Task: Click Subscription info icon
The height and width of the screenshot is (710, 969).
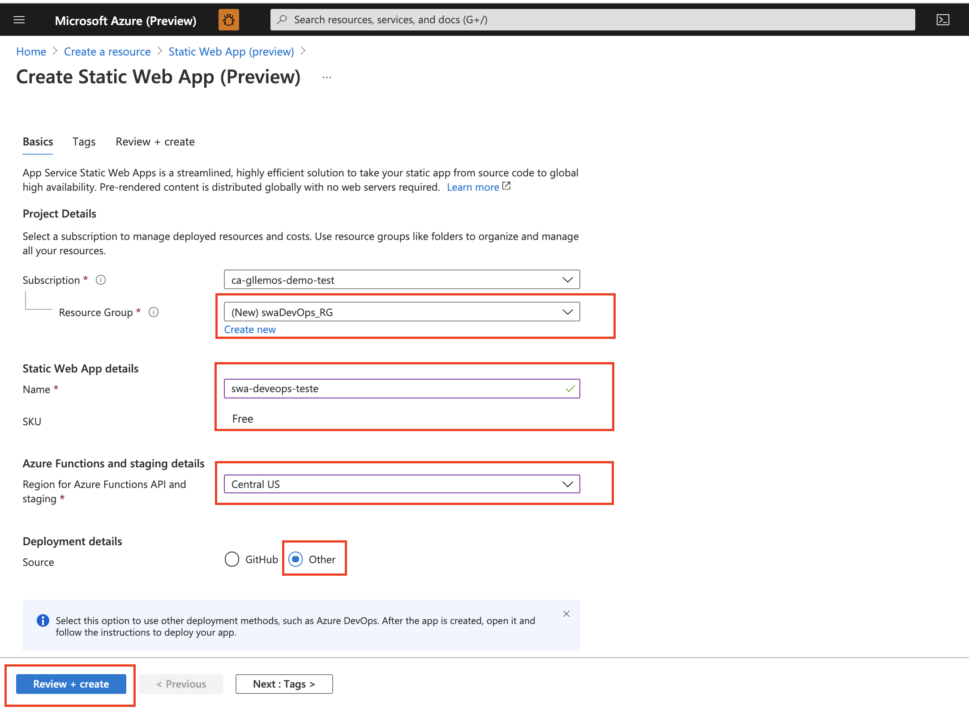Action: pyautogui.click(x=101, y=280)
